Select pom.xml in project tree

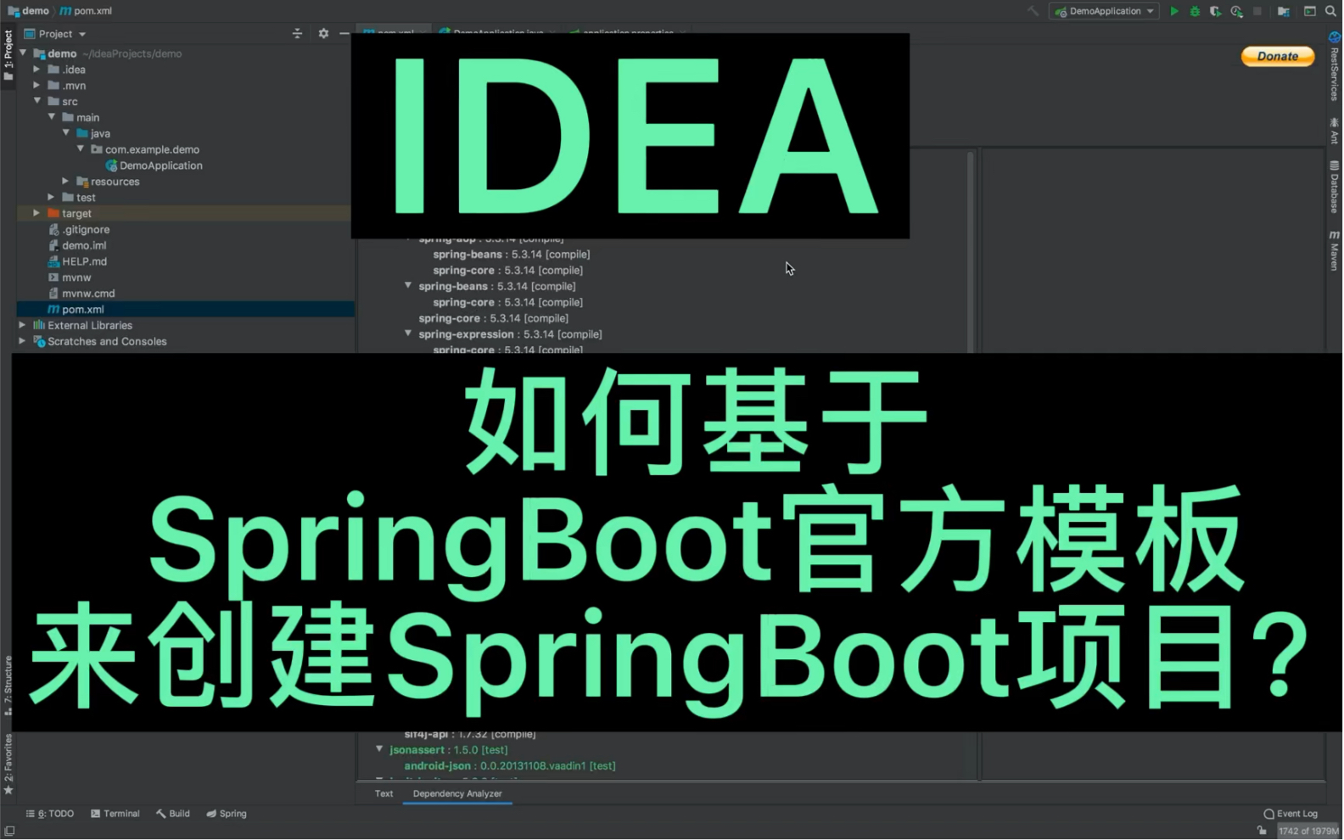tap(185, 310)
